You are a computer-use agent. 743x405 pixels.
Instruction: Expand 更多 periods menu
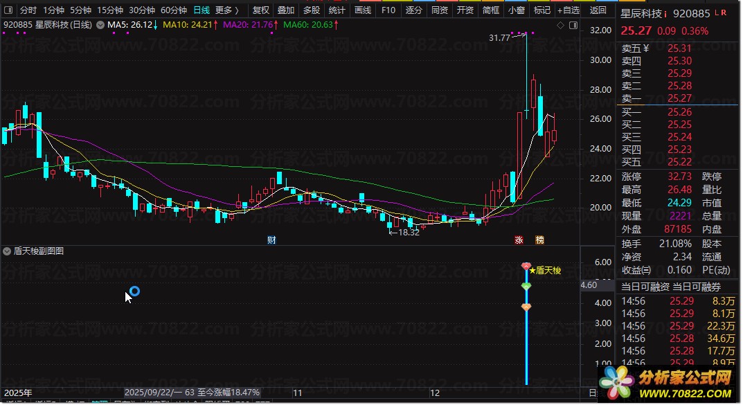[226, 10]
